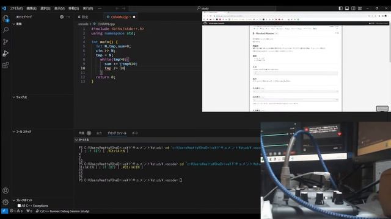Screen dimensions: 391x219
Task: Open the File (ファイル) menu
Action: (x=16, y=8)
